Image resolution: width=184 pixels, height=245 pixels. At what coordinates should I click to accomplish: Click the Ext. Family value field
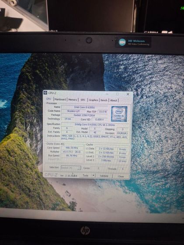pyautogui.click(x=67, y=132)
